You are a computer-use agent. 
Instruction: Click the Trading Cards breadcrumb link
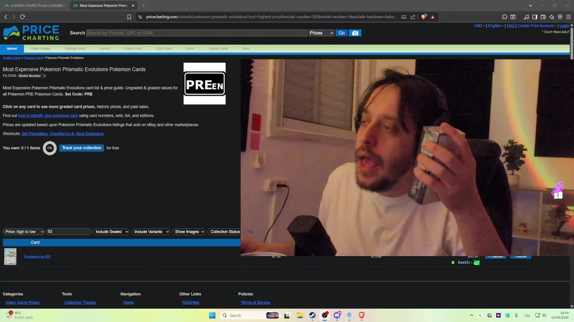(12, 58)
